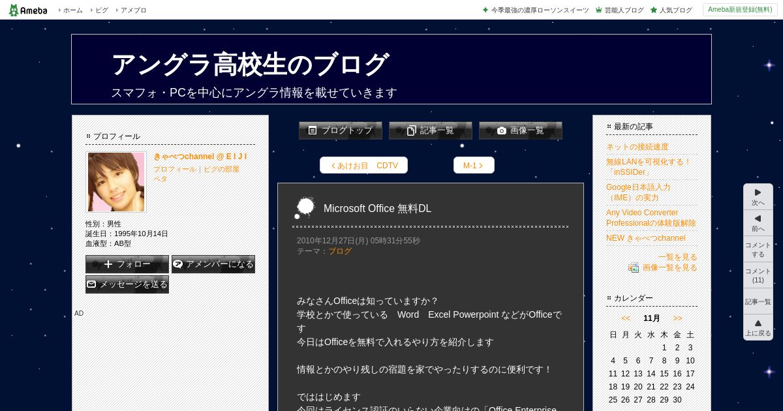
Task: Click 画像一覧を見る link
Action: pyautogui.click(x=670, y=267)
